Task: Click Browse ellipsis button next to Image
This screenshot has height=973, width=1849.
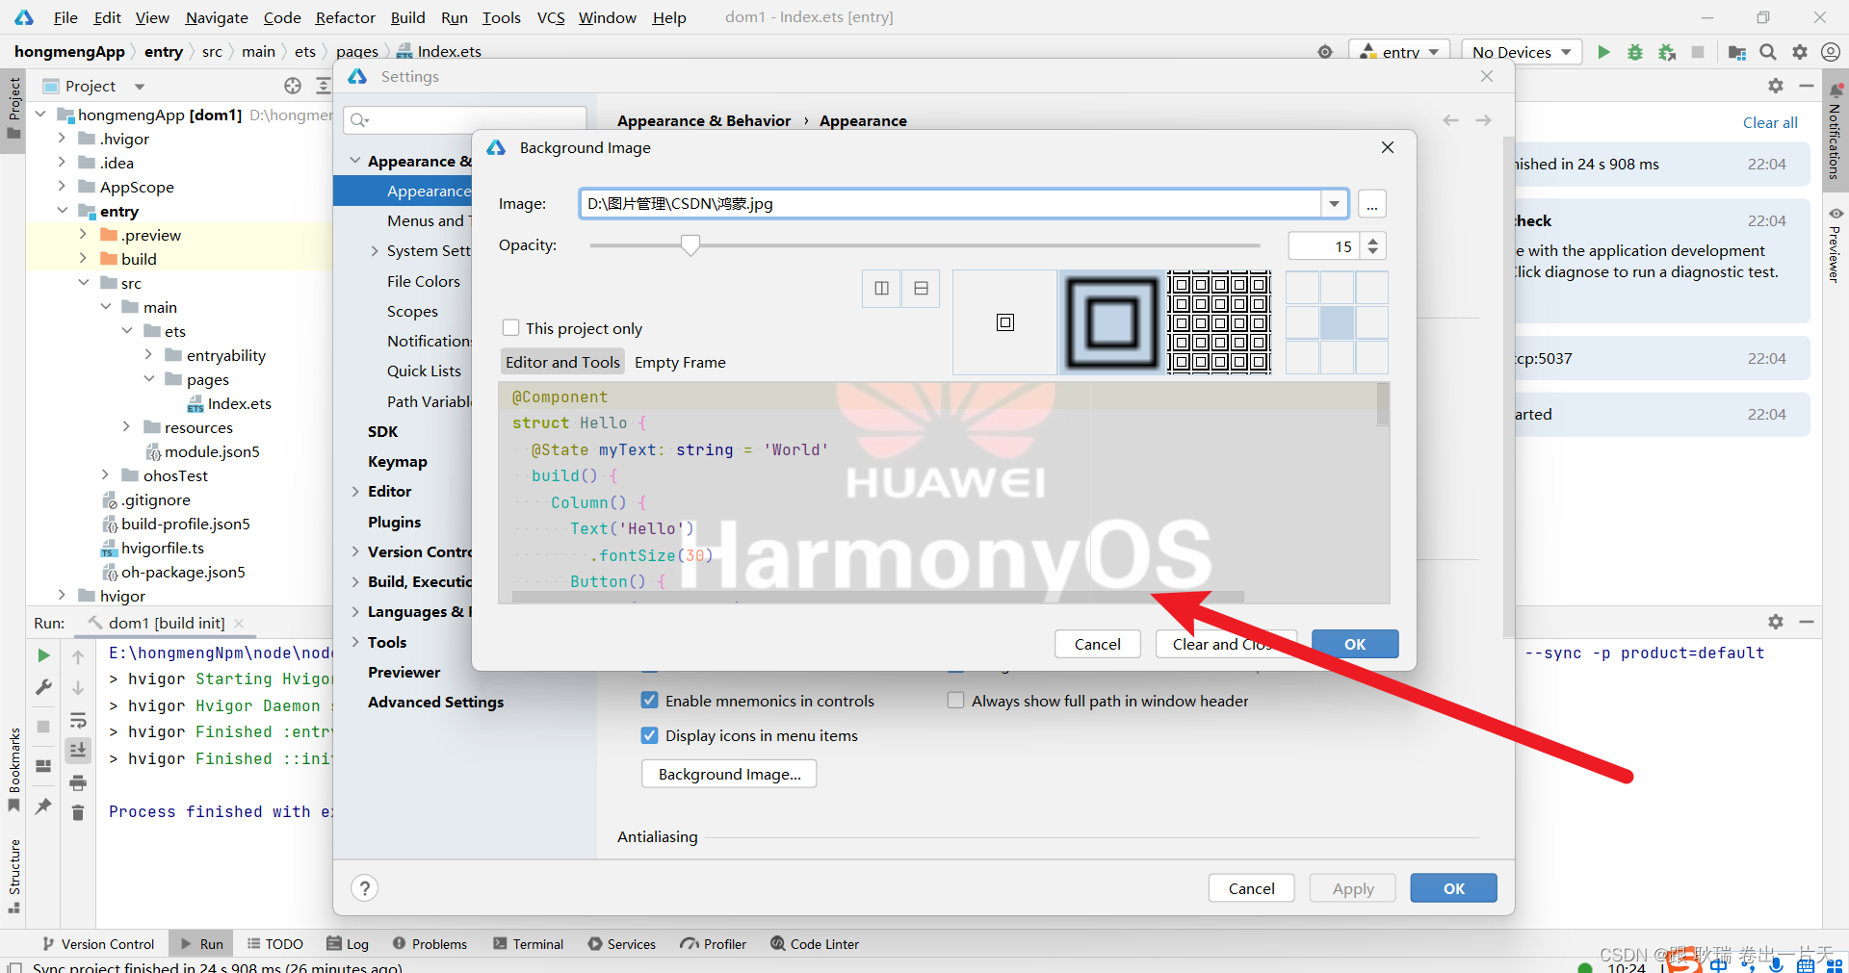Action: [1372, 204]
